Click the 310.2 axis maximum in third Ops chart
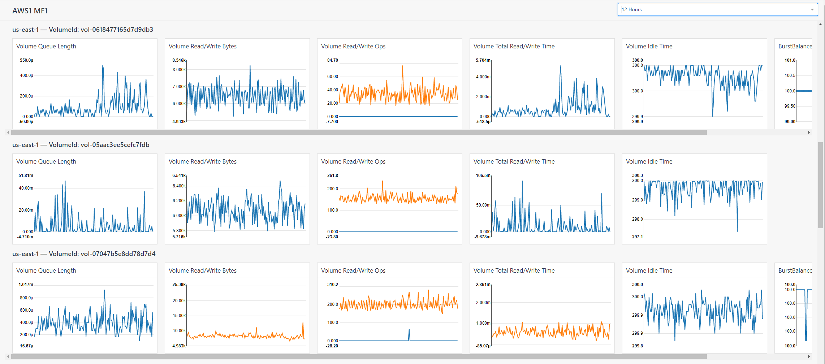The width and height of the screenshot is (825, 364). [333, 285]
